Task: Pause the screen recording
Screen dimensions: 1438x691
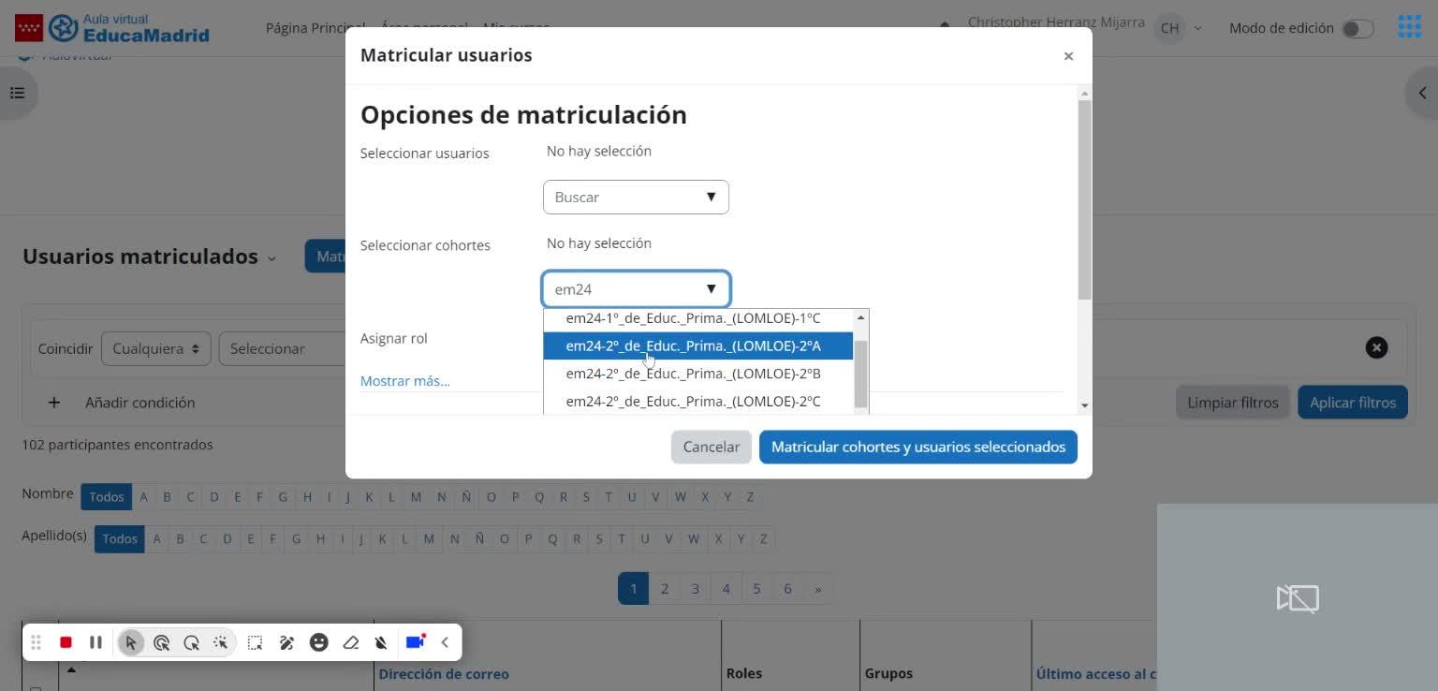Action: click(95, 642)
